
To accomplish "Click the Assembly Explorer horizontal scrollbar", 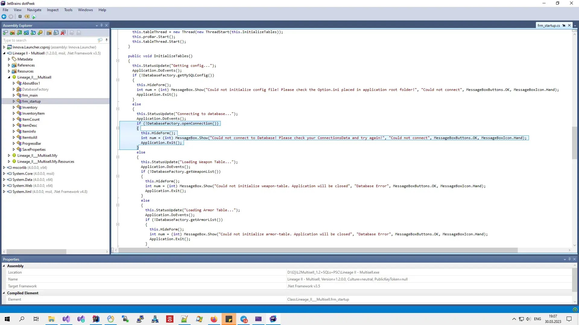I will (x=36, y=251).
